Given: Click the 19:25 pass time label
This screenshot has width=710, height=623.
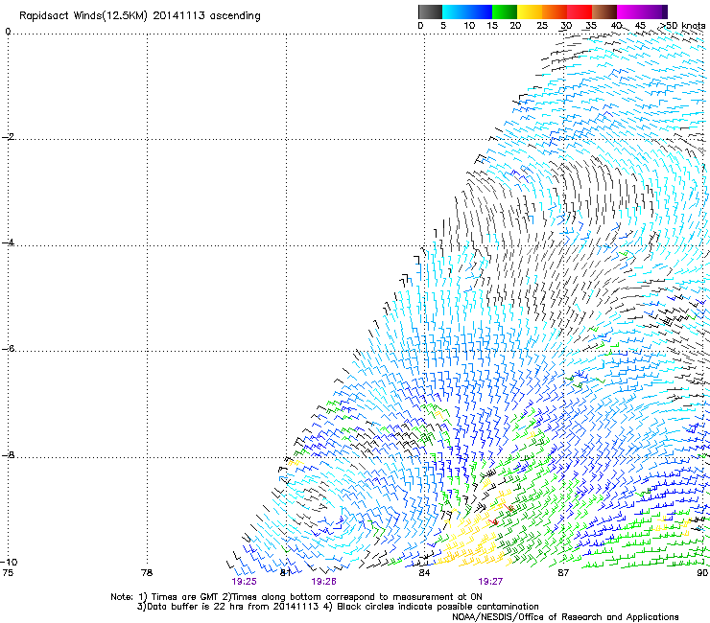Looking at the screenshot, I should point(244,582).
